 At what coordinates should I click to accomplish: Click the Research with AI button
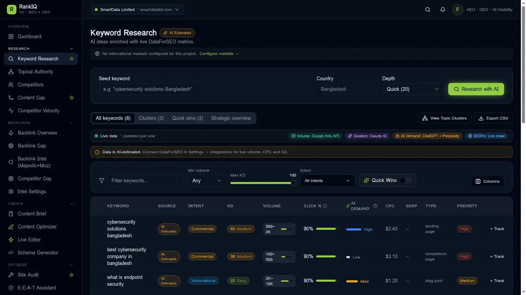coord(476,89)
